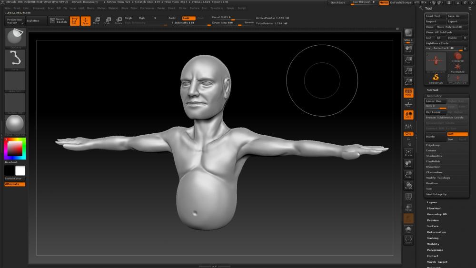This screenshot has width=476, height=268.
Task: Click the AAHalf view icon
Action: (x=408, y=82)
